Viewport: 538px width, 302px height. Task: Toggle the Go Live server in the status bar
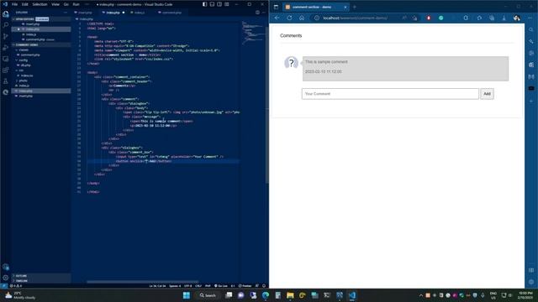[x=221, y=285]
